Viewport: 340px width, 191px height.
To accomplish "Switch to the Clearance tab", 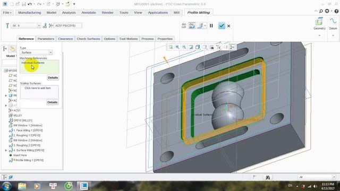I will pos(65,39).
